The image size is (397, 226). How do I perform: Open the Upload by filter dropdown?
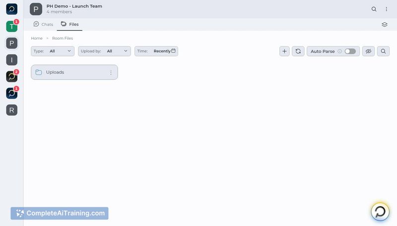coord(104,51)
